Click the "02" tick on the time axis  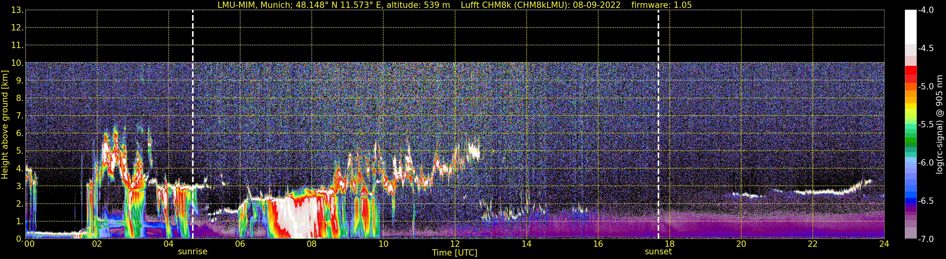pos(97,244)
